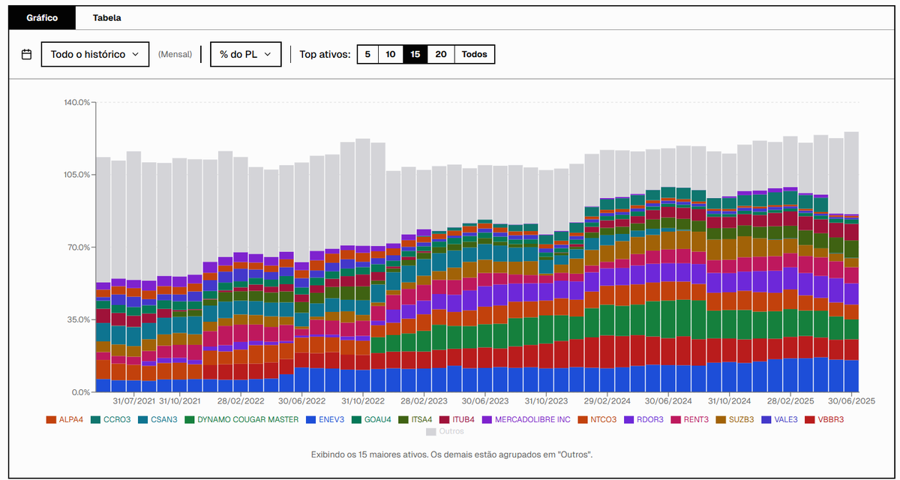Open the % do PL metric dropdown
900x480 pixels.
(x=245, y=54)
